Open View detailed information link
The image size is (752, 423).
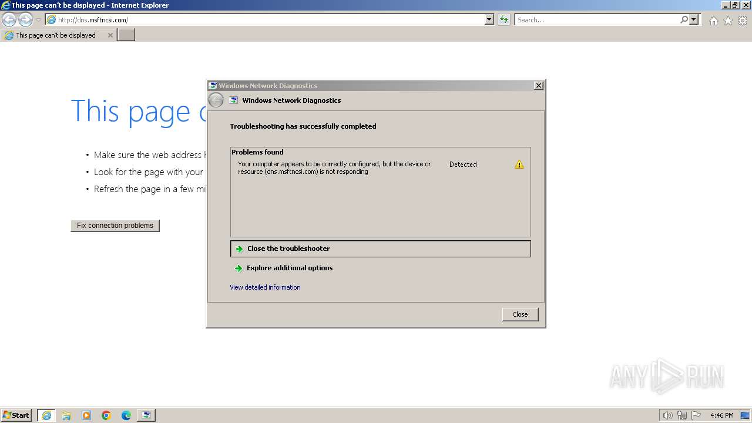pyautogui.click(x=265, y=287)
